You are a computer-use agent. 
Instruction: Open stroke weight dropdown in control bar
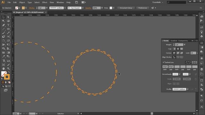pyautogui.click(x=47, y=8)
